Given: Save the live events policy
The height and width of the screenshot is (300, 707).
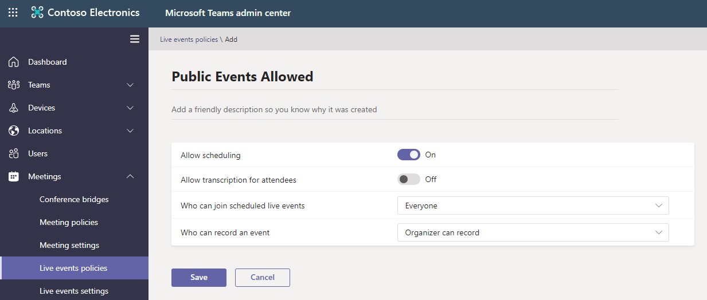Looking at the screenshot, I should 198,277.
